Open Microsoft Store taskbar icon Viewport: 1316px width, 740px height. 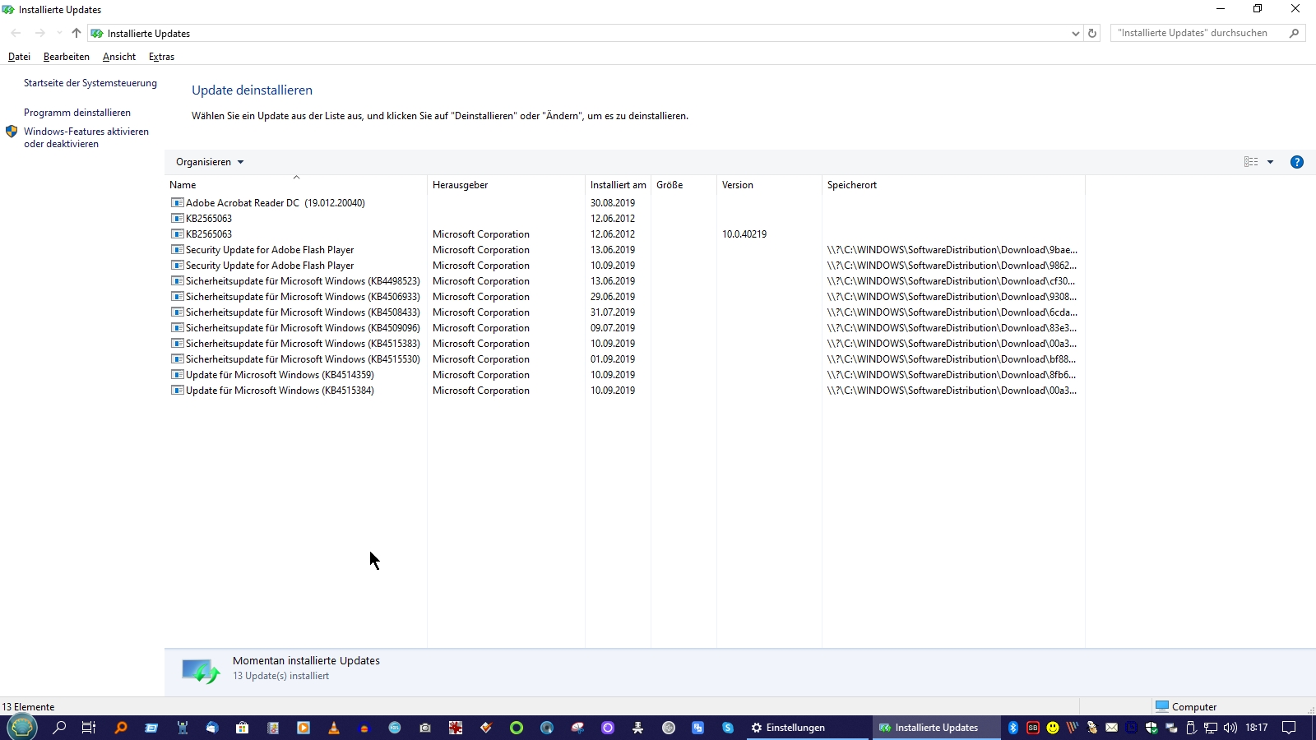(242, 728)
